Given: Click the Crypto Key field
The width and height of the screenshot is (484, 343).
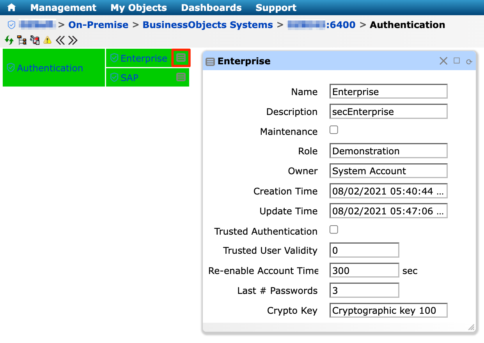Looking at the screenshot, I should tap(388, 311).
